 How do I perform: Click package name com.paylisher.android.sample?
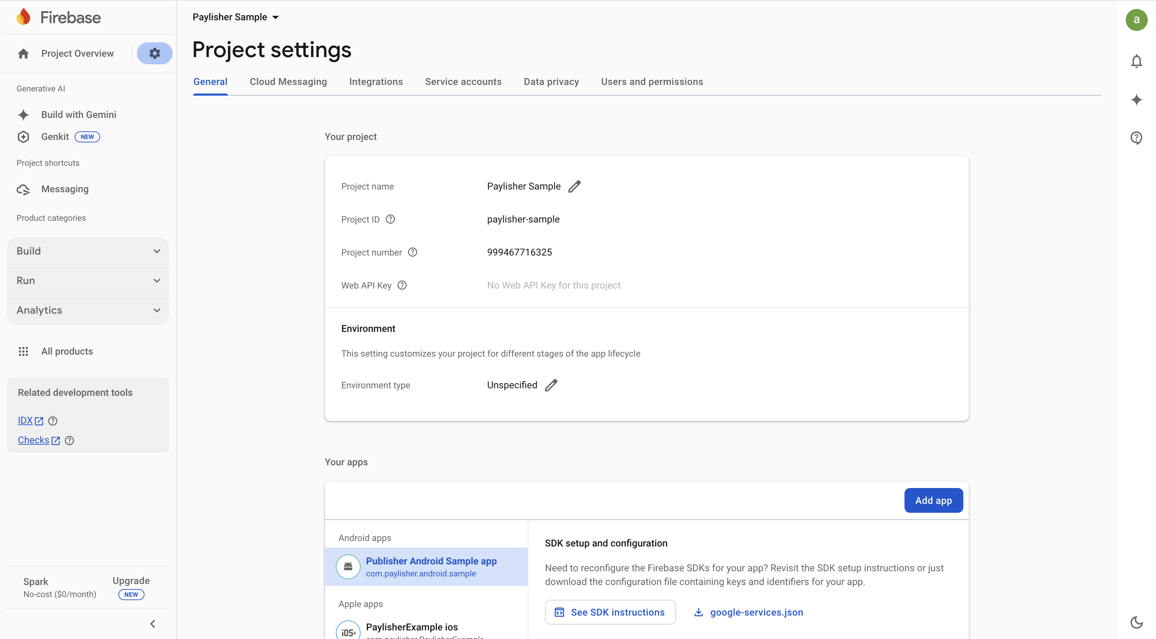(x=420, y=574)
